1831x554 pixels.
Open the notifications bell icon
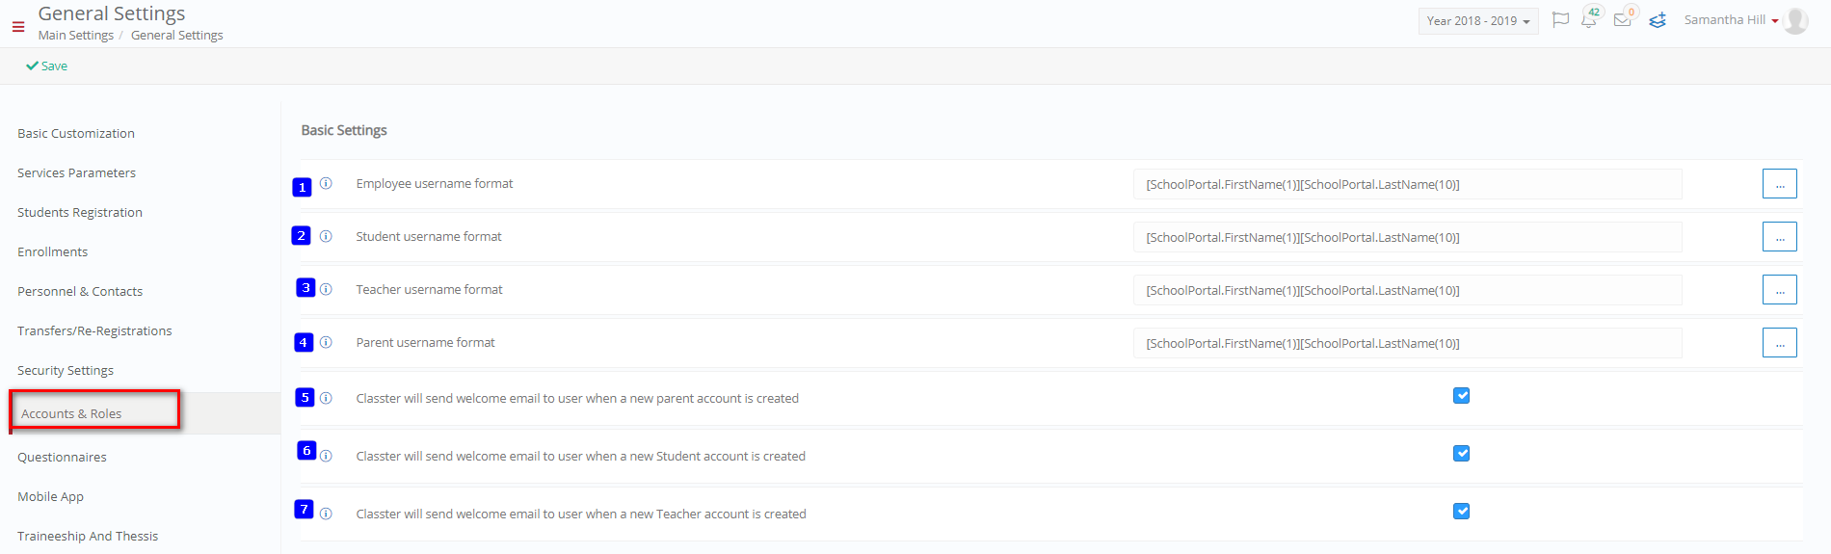click(x=1588, y=20)
